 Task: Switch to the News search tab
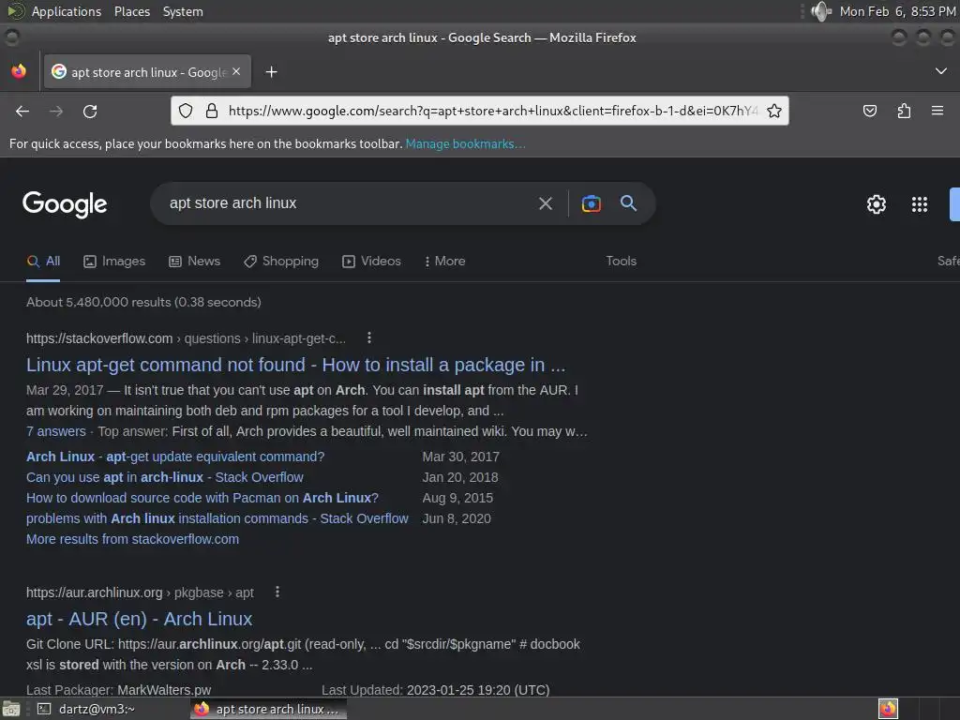195,261
